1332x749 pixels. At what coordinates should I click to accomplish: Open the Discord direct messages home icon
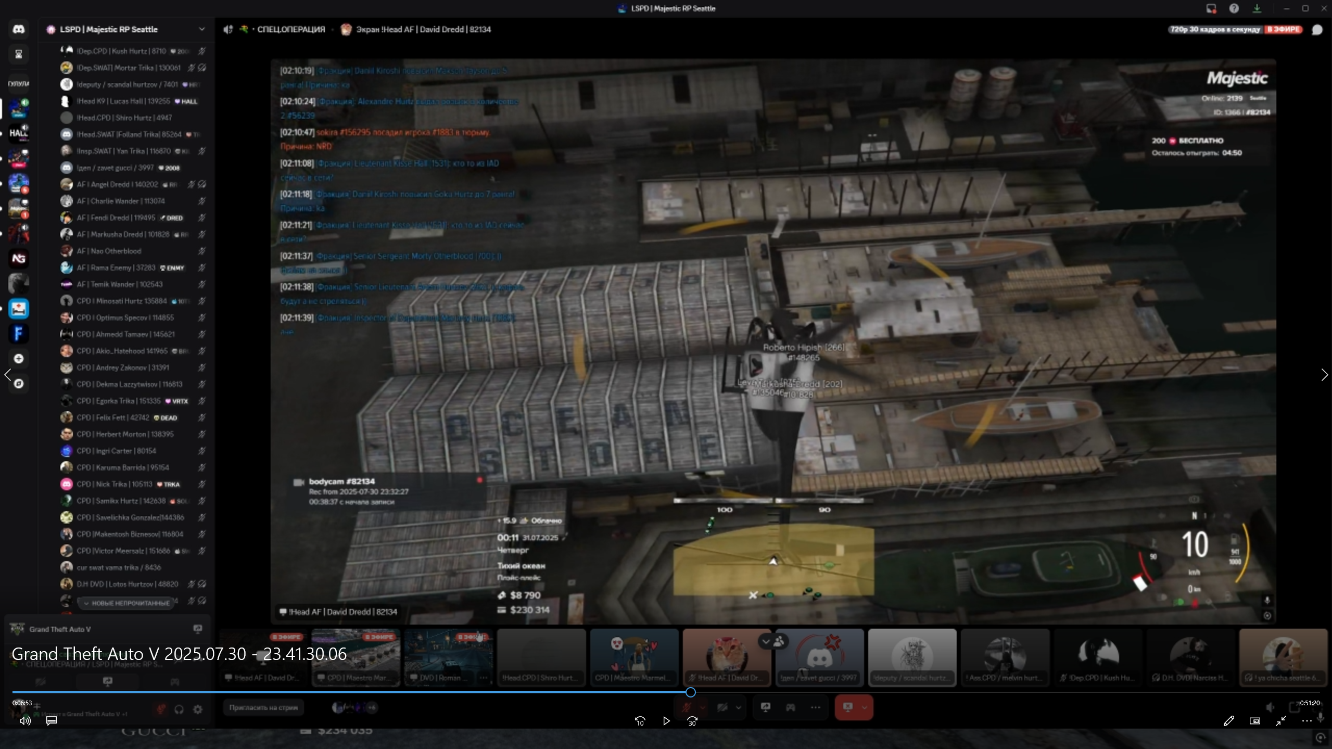click(x=19, y=29)
